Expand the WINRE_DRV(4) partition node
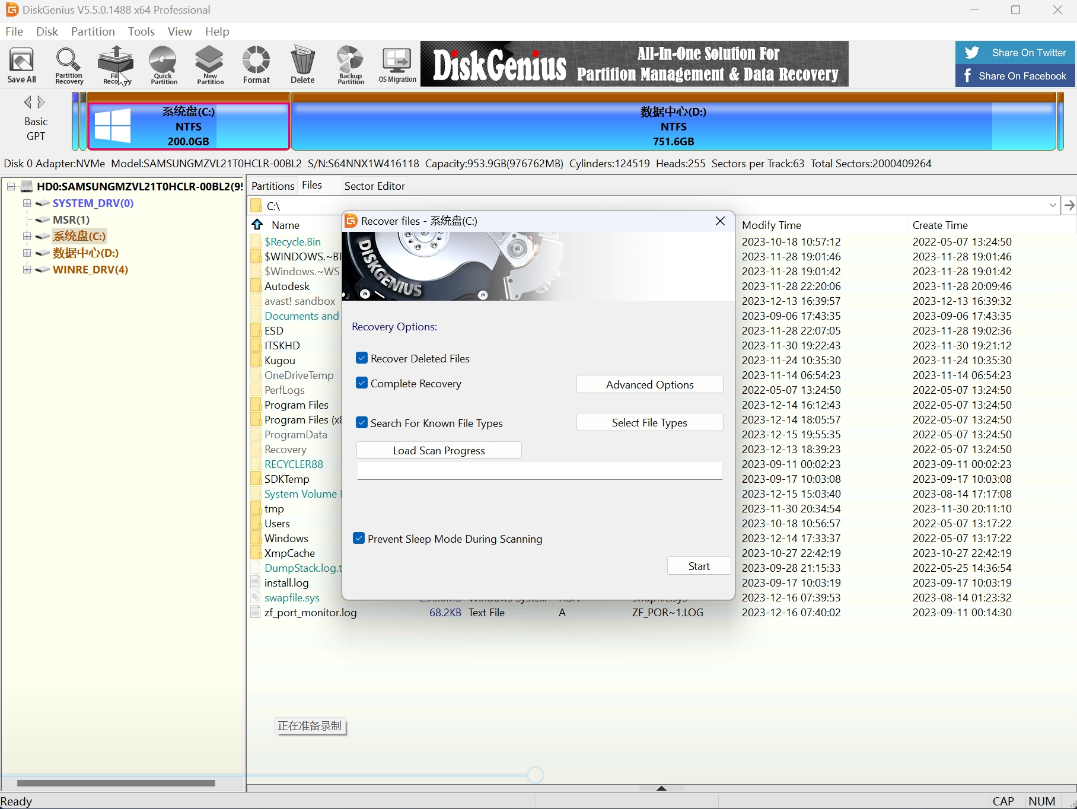1077x809 pixels. pos(27,270)
